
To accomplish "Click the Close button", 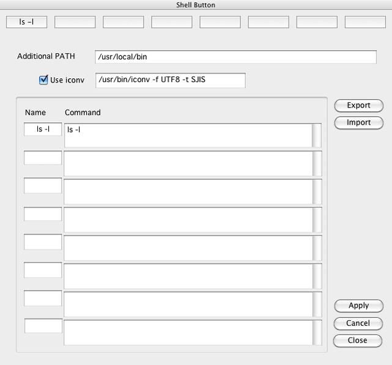I will coord(358,341).
